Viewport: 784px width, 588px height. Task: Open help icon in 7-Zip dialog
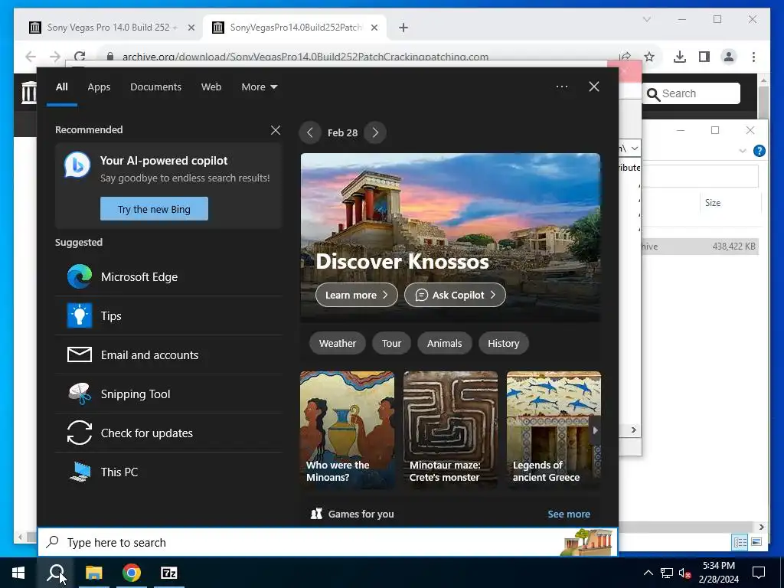click(759, 151)
